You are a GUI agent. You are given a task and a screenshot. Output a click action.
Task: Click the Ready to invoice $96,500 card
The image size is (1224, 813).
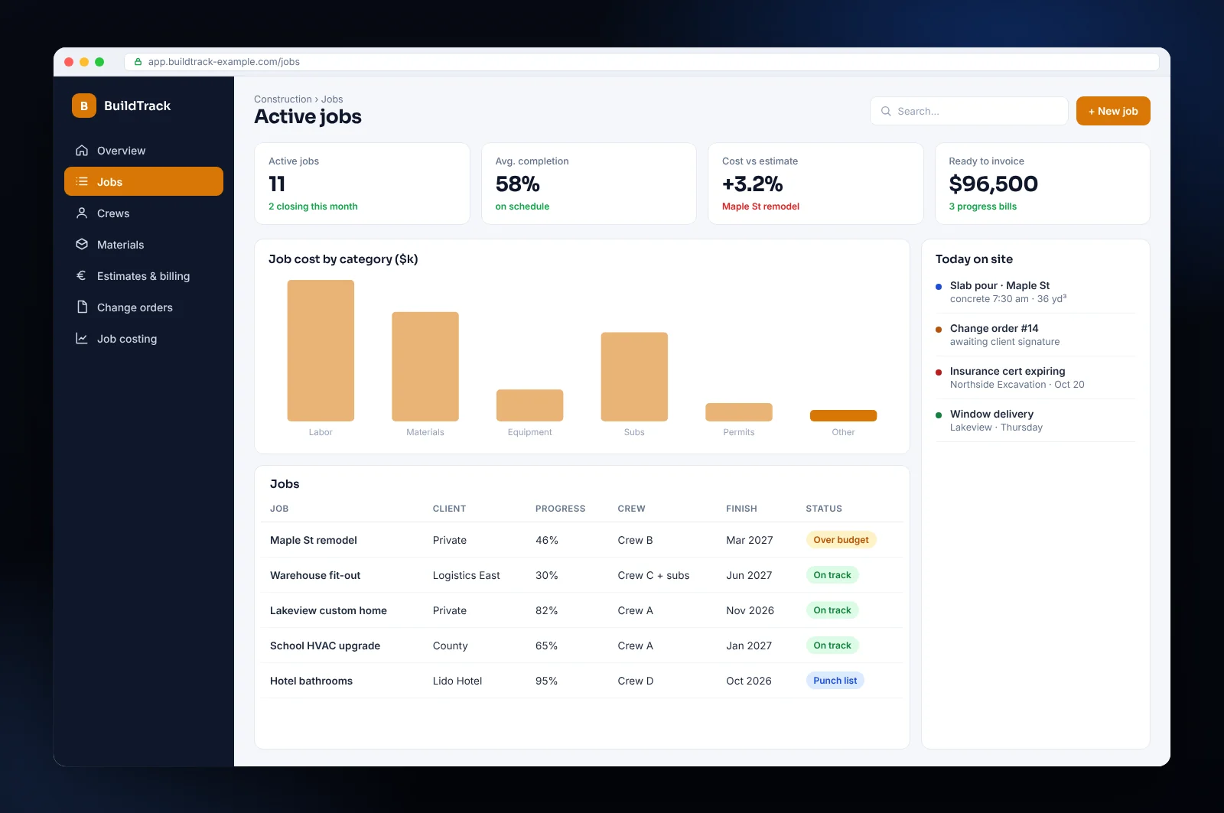1043,184
